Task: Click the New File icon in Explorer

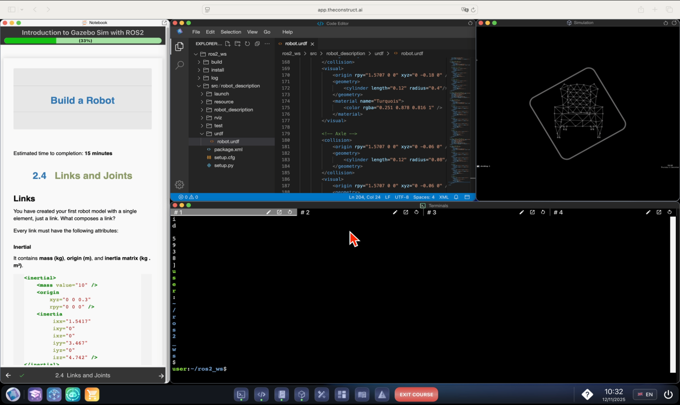Action: (228, 44)
